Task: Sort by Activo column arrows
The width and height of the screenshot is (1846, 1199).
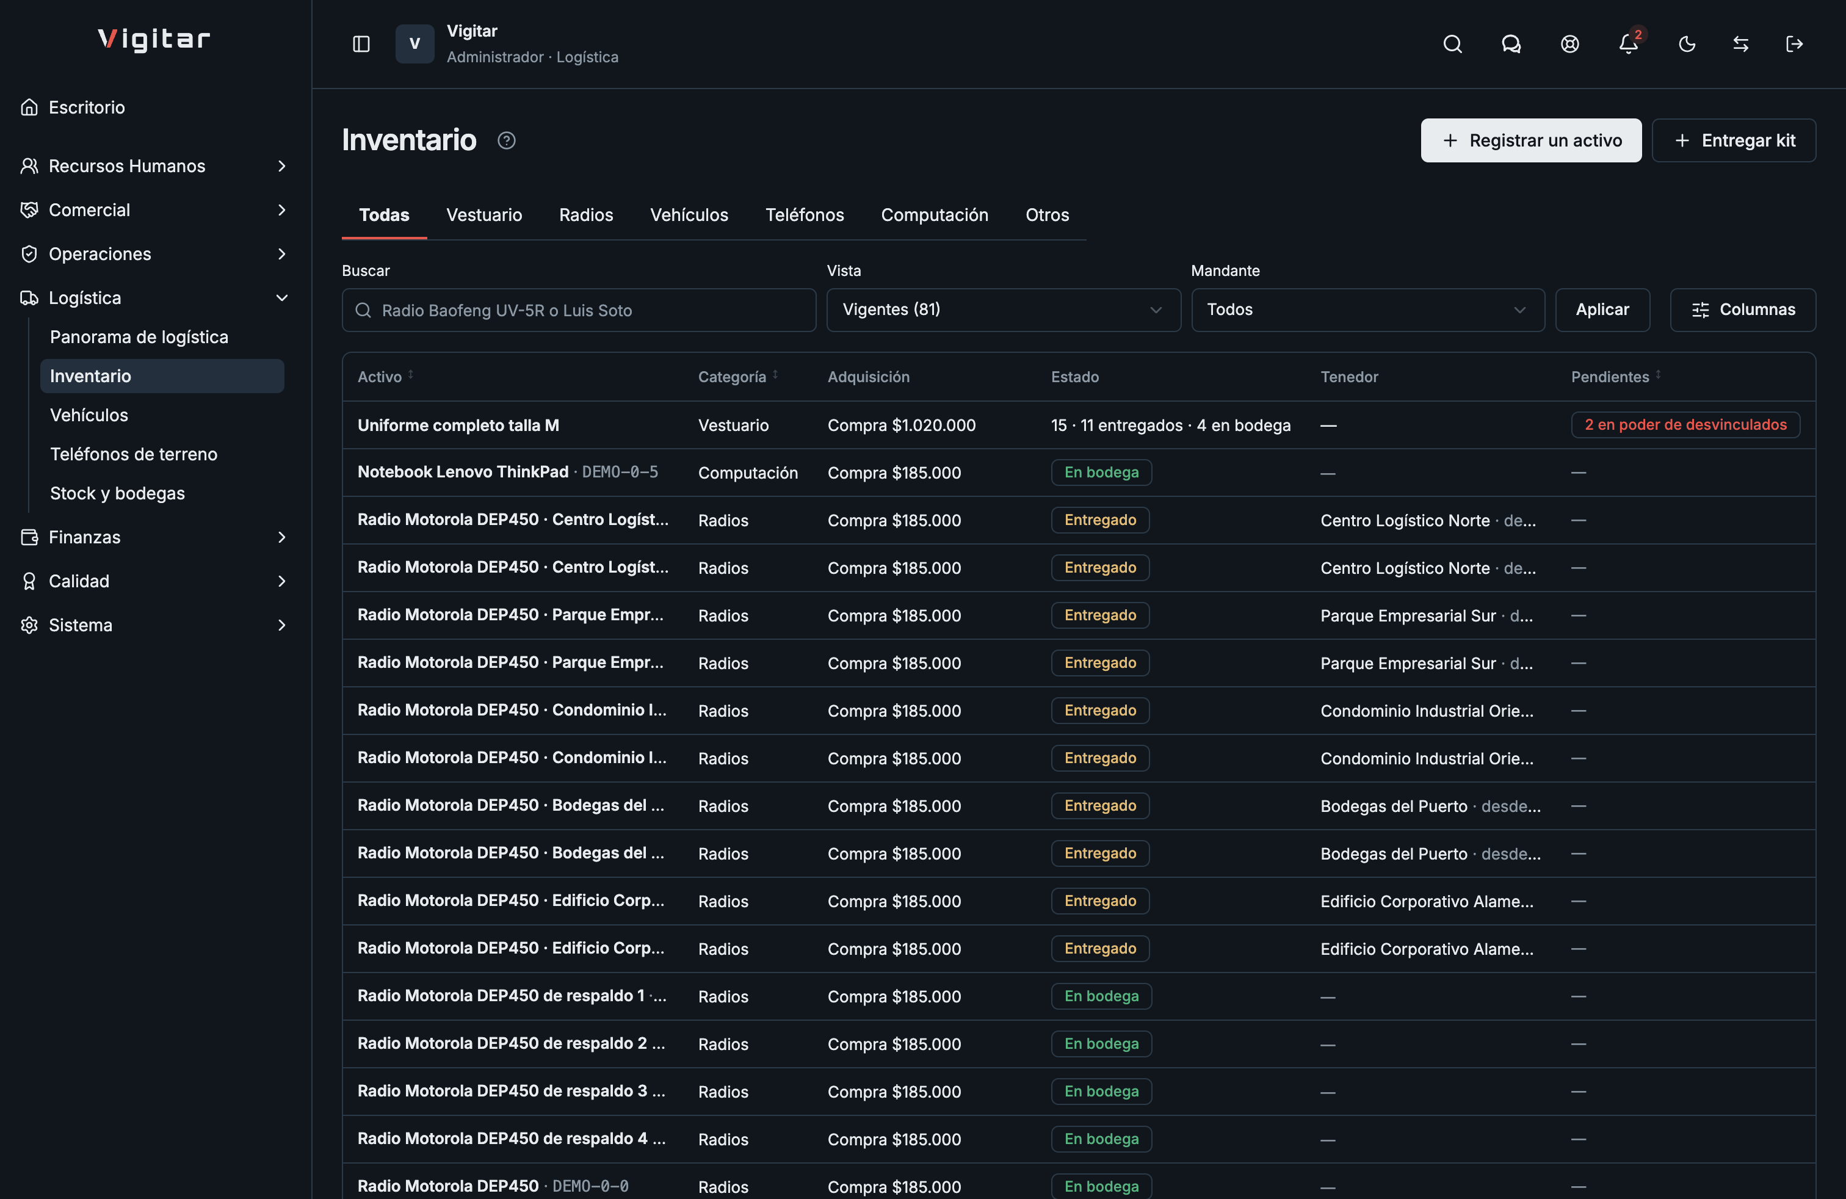Action: click(x=411, y=375)
